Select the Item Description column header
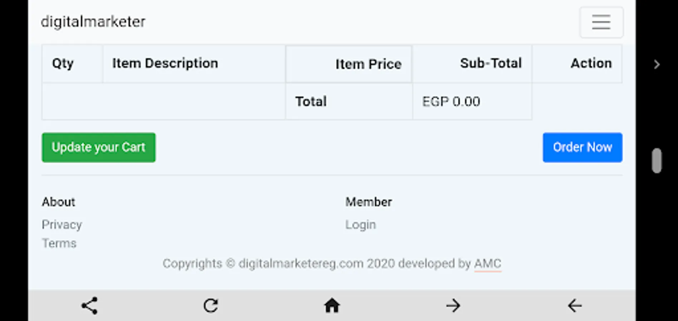The width and height of the screenshot is (678, 321). [x=165, y=63]
